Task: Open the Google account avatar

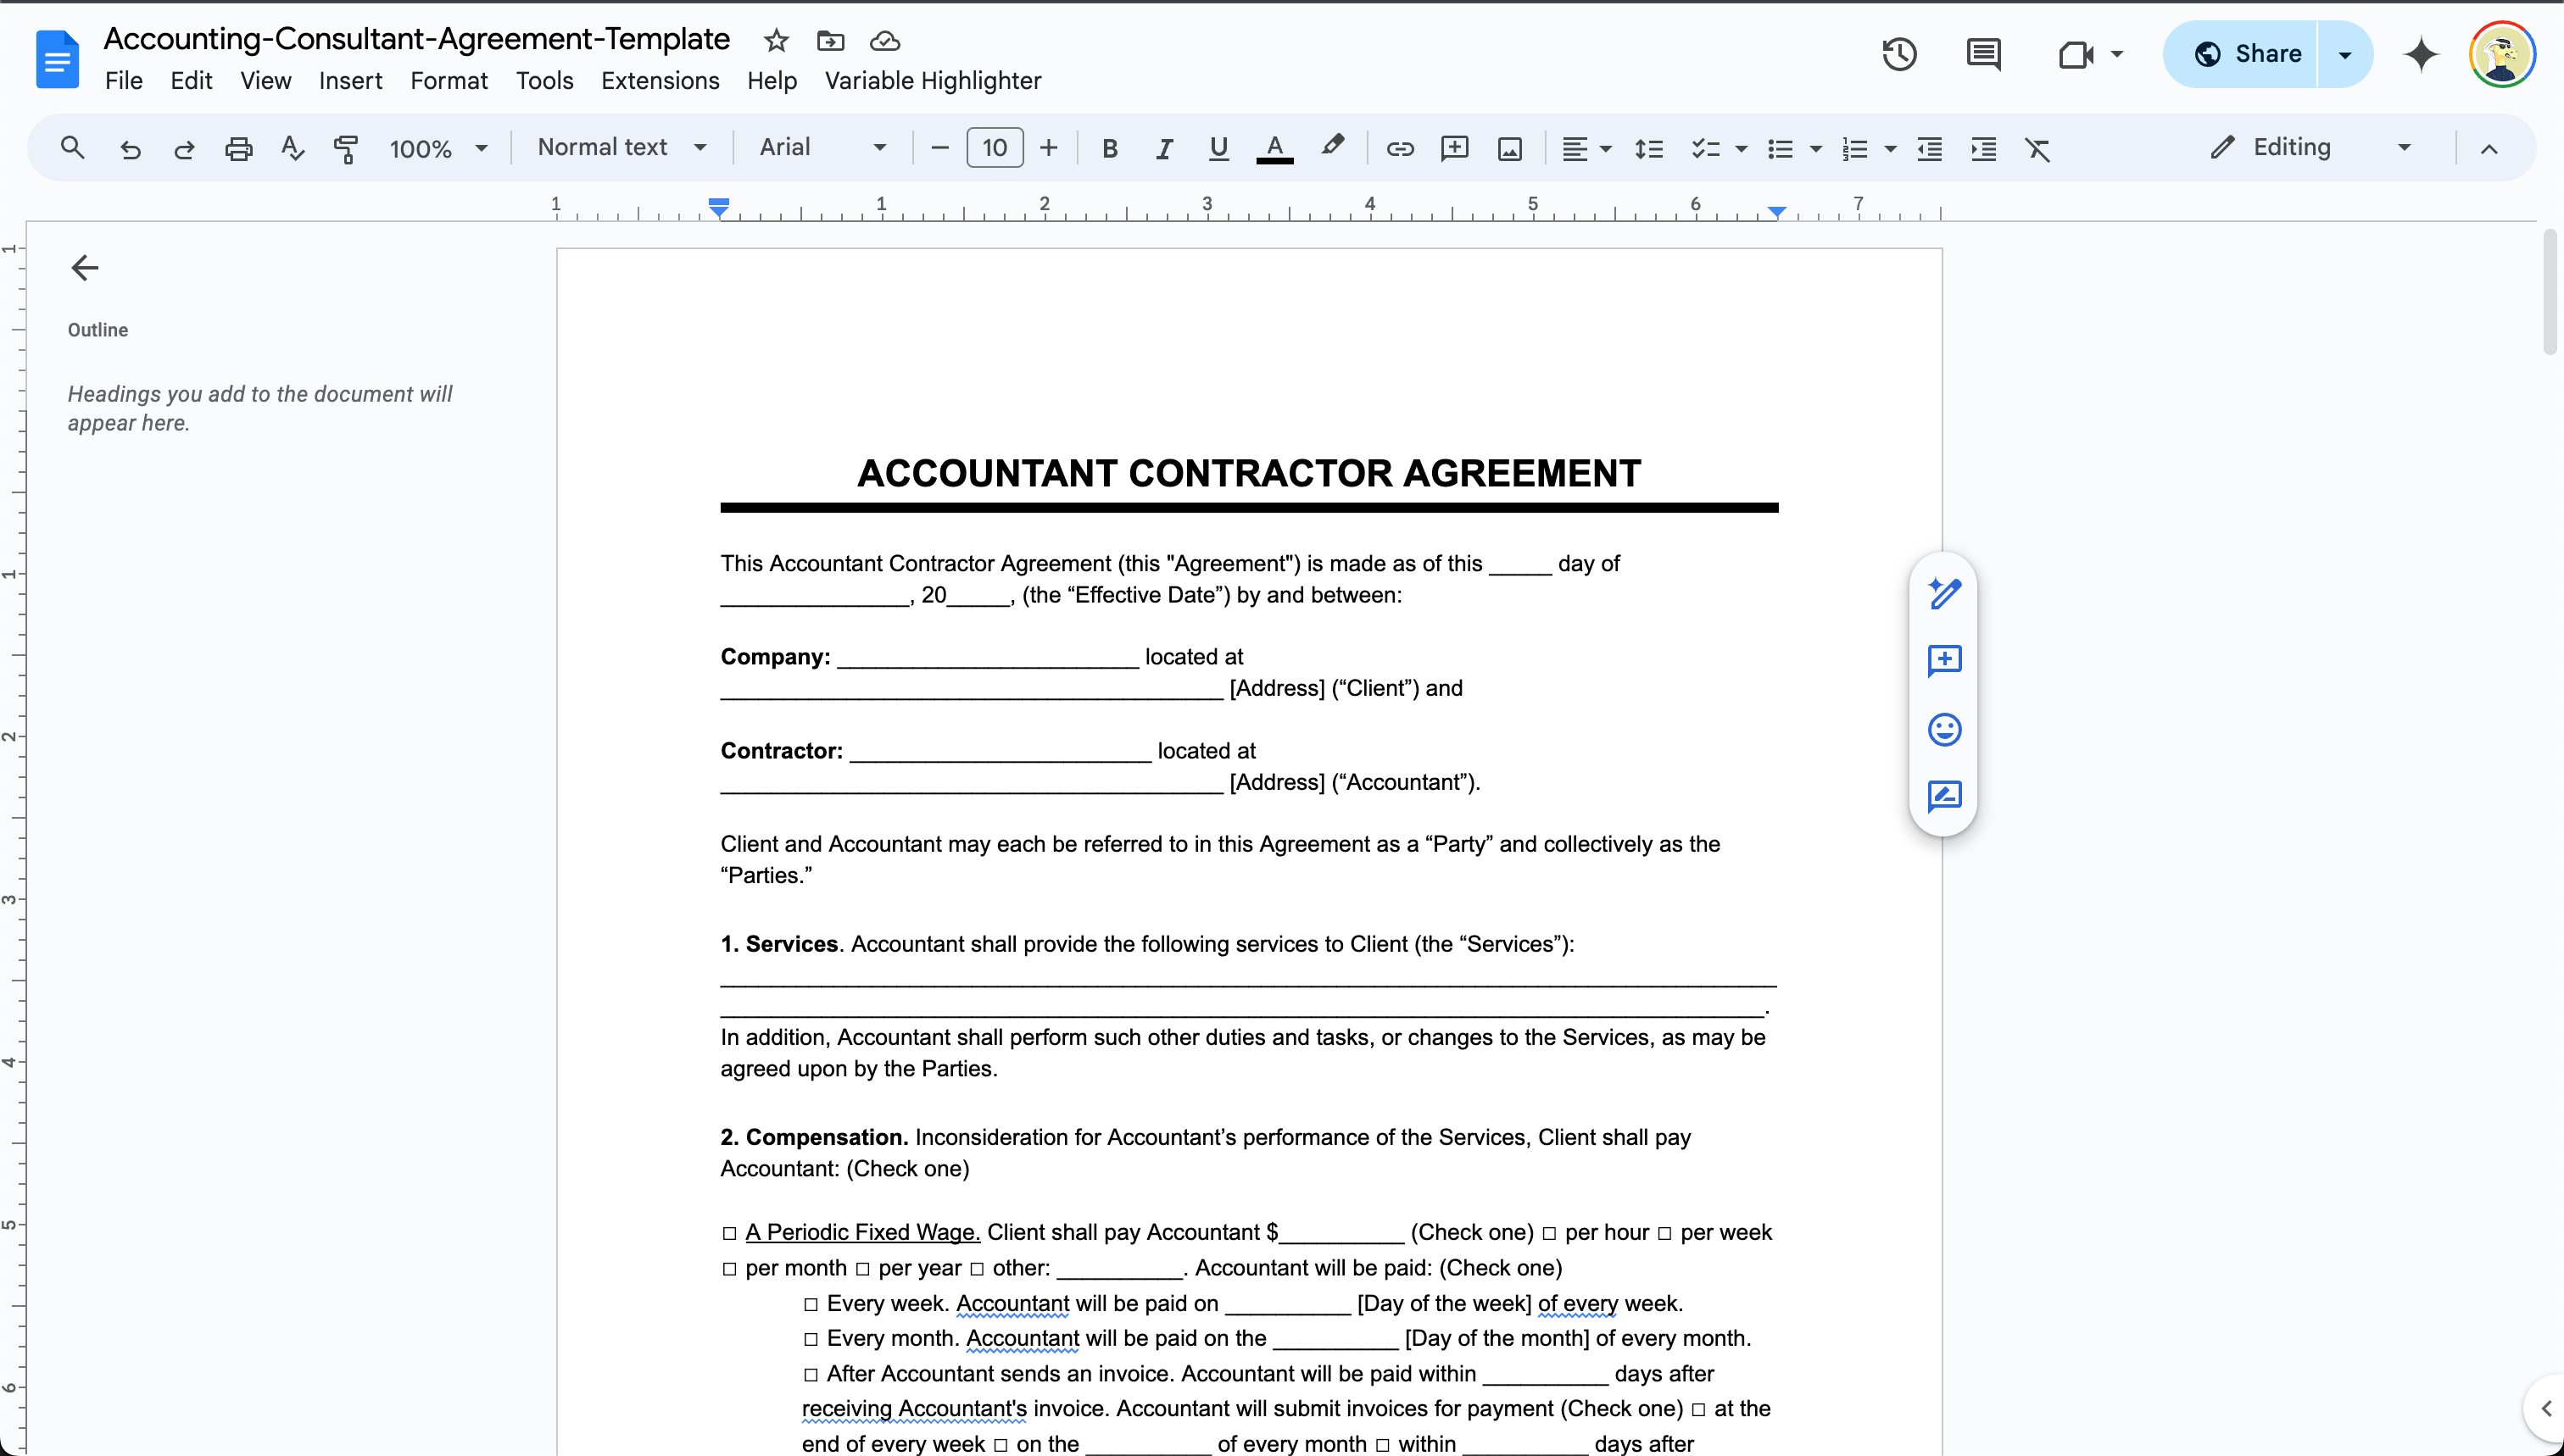Action: tap(2502, 54)
